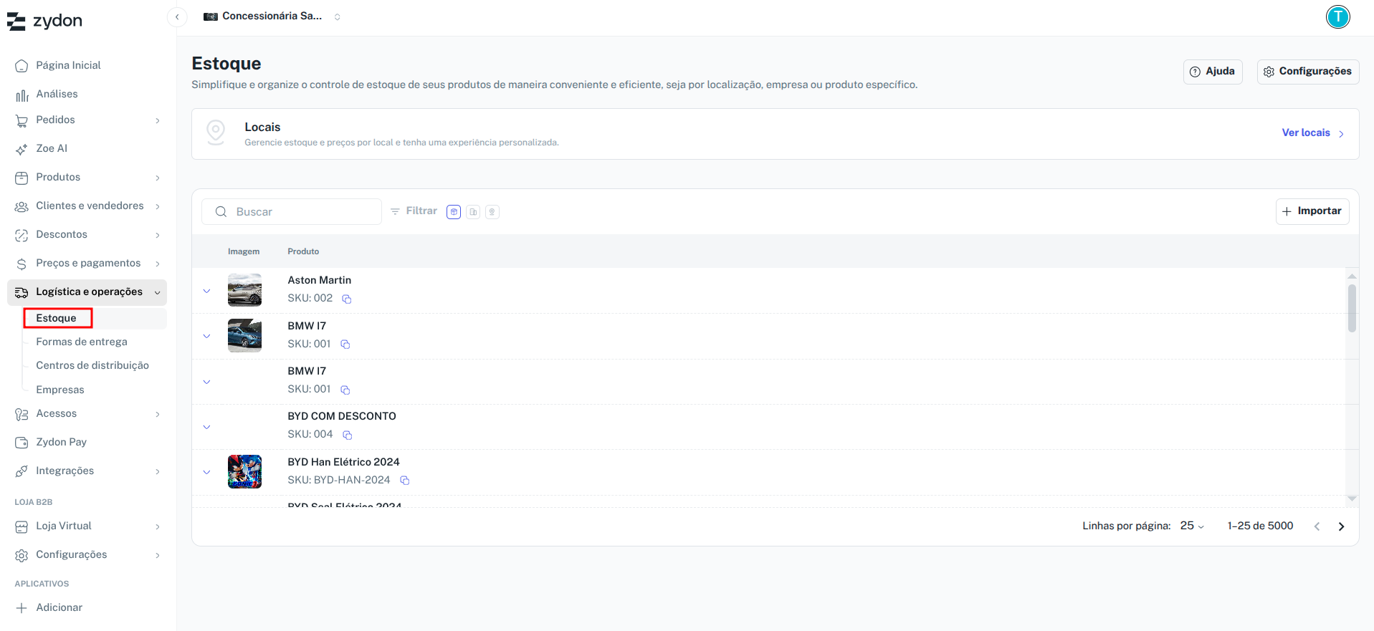Viewport: 1374px width, 631px height.
Task: Open Centros de distribuição
Action: point(92,365)
